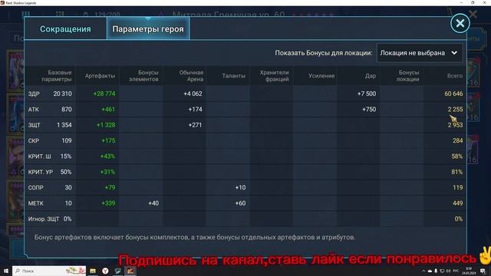The width and height of the screenshot is (491, 276).
Task: Click the Обычная Арена column header
Action: 191,76
